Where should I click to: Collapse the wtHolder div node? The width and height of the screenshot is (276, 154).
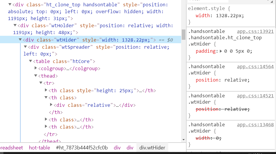click(15, 25)
